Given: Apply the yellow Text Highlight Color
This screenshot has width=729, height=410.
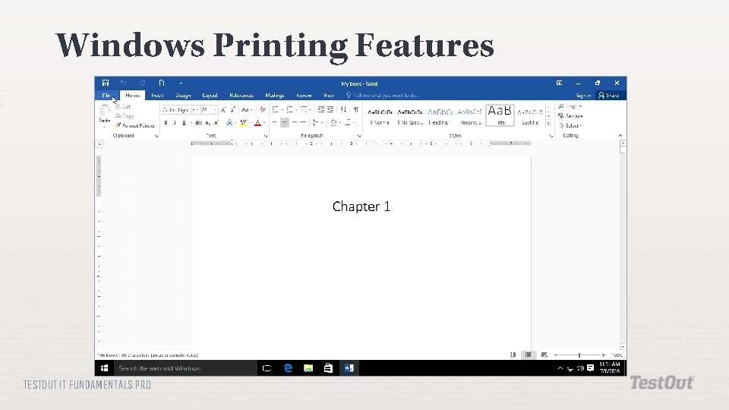Looking at the screenshot, I should click(243, 123).
